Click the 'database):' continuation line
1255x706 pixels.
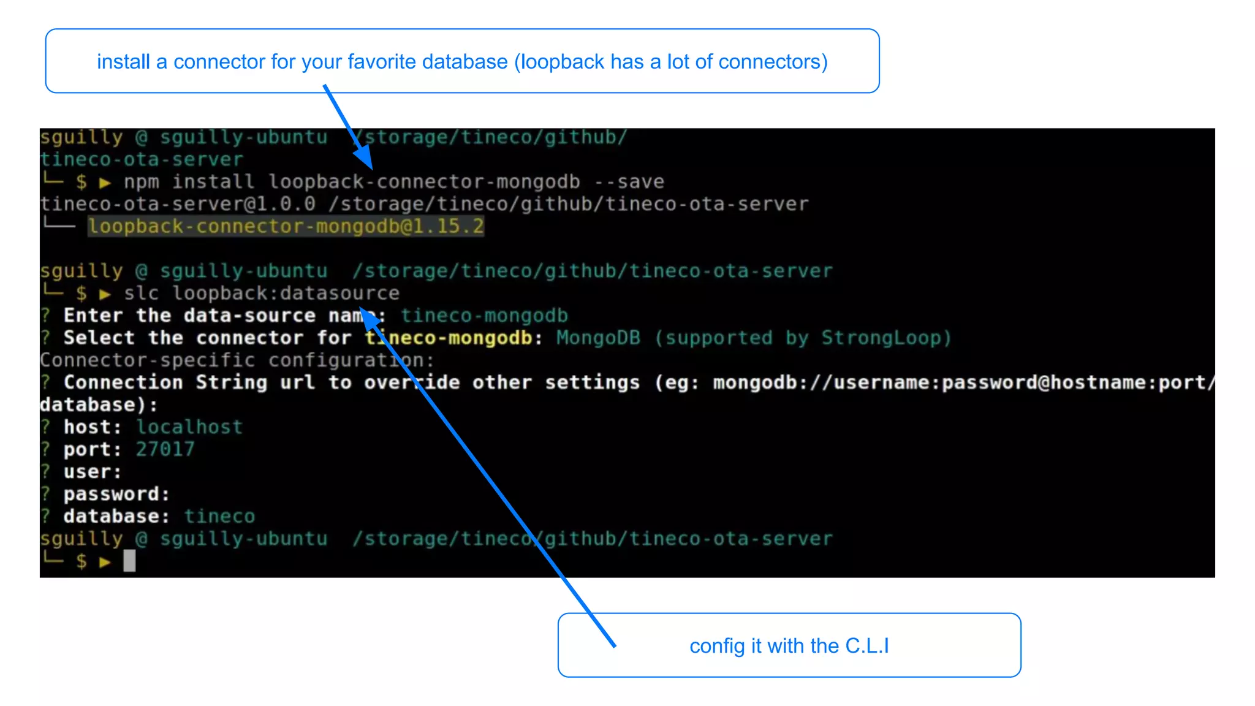tap(99, 404)
